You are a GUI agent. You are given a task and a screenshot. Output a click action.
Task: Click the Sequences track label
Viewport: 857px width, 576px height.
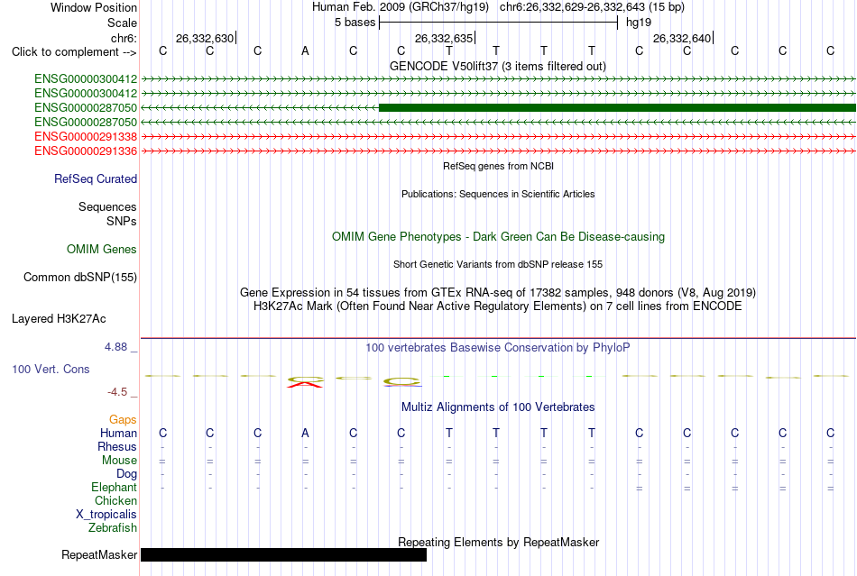point(107,207)
